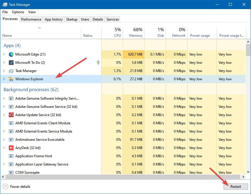Click Application Layer Gateway Service icon
This screenshot has height=194, width=251.
pos(11,164)
